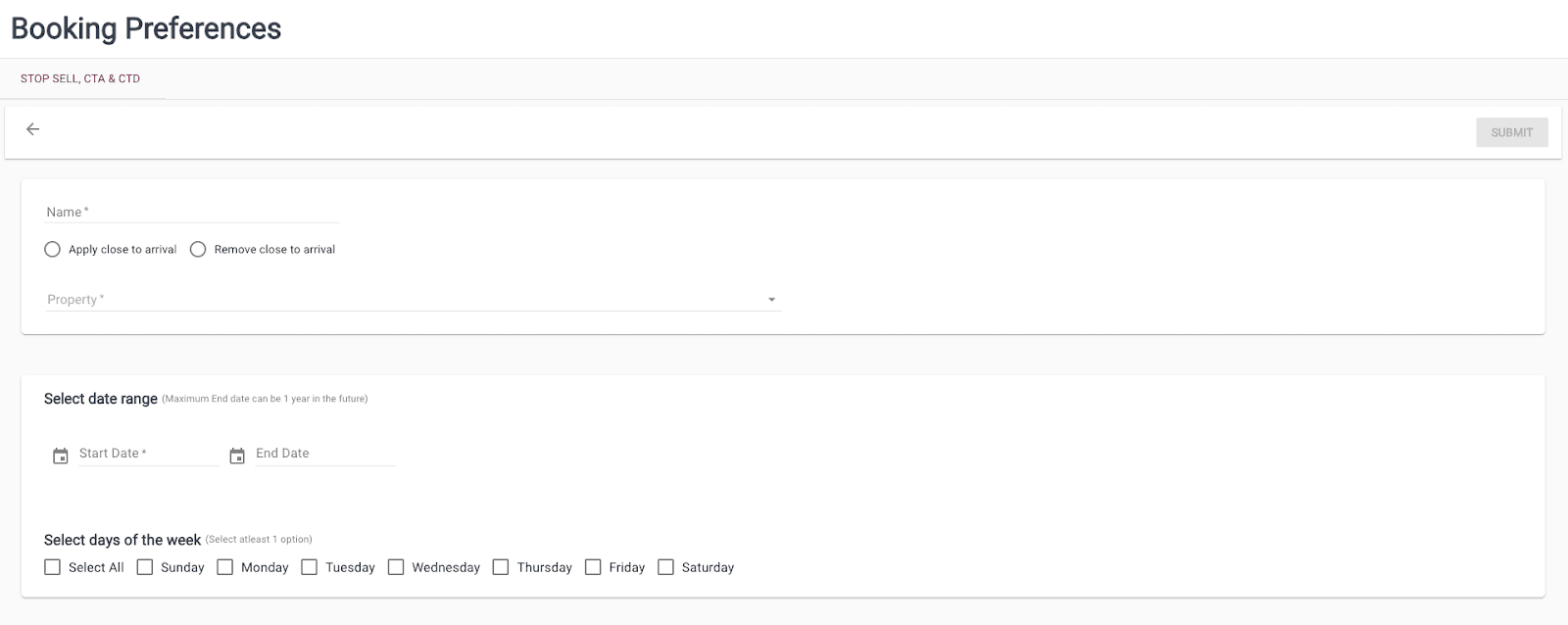Check the Select All checkbox
1568x625 pixels.
coord(53,567)
